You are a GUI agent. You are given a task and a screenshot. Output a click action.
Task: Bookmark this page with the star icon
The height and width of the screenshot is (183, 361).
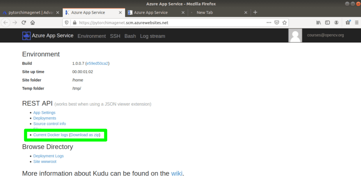284,23
